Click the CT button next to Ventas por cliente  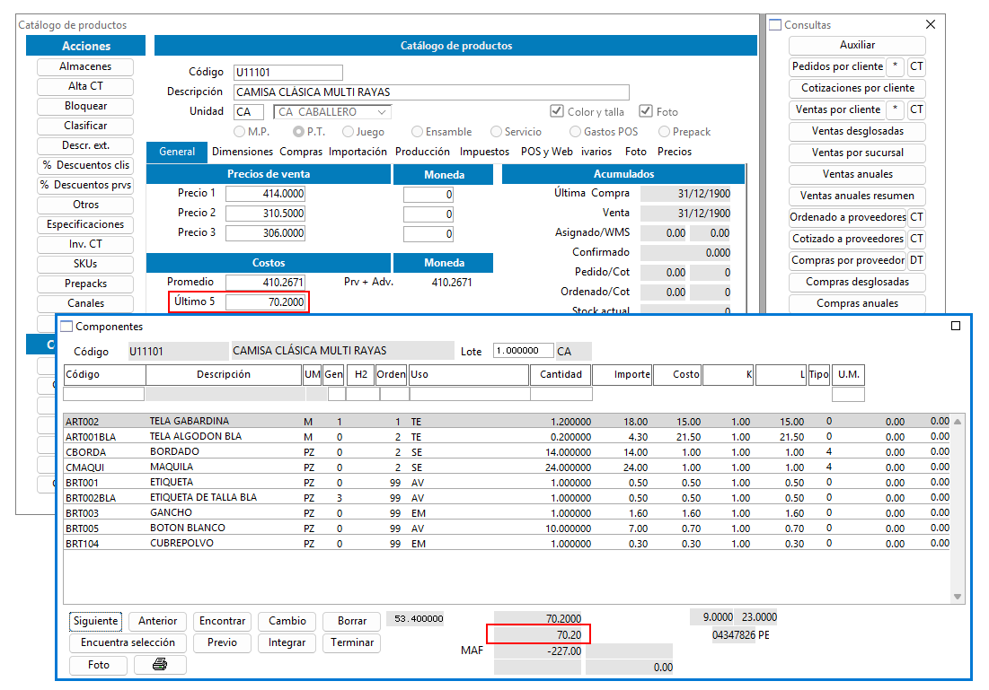click(916, 109)
